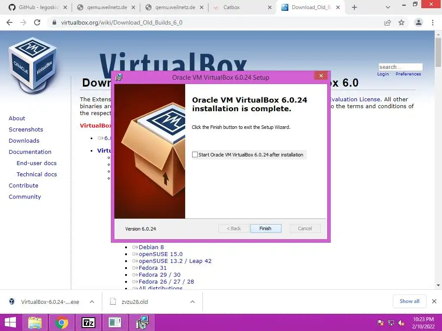Click Show all downloads

coord(409,301)
